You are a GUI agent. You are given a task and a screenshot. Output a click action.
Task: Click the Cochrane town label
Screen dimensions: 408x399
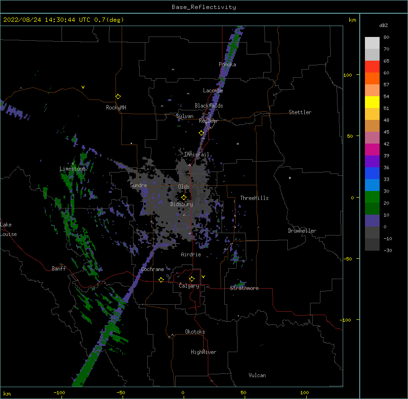[x=152, y=269]
